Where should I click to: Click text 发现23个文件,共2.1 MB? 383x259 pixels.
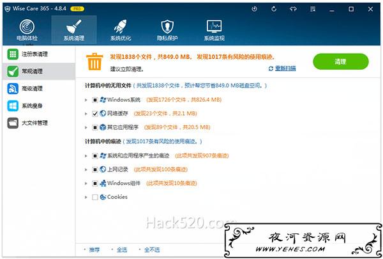[x=165, y=114]
